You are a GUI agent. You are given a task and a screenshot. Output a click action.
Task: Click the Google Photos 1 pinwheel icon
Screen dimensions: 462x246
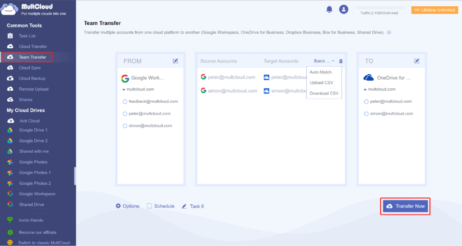coord(10,173)
